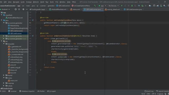Expand the layout folder
The height and width of the screenshot is (95, 169).
pyautogui.click(x=4, y=75)
